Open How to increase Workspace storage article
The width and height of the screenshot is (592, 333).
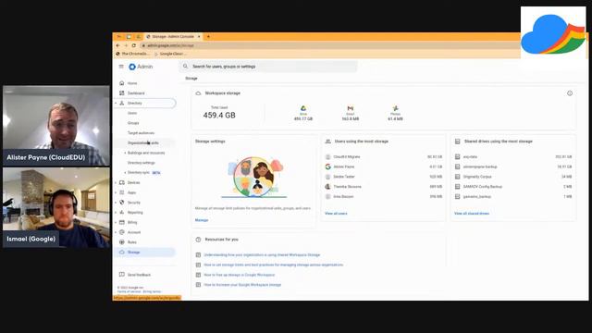point(242,285)
